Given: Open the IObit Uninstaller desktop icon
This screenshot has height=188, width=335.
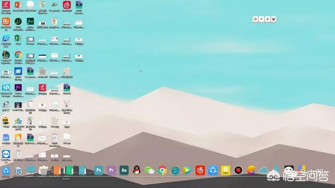Looking at the screenshot, I should [x=18, y=22].
